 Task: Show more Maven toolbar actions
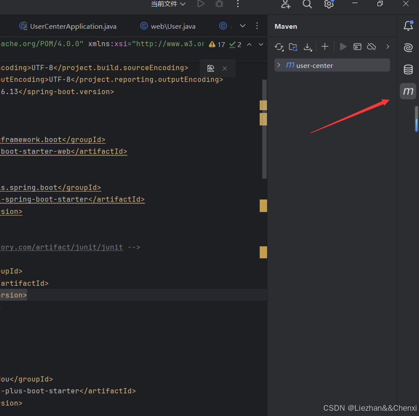[x=388, y=47]
